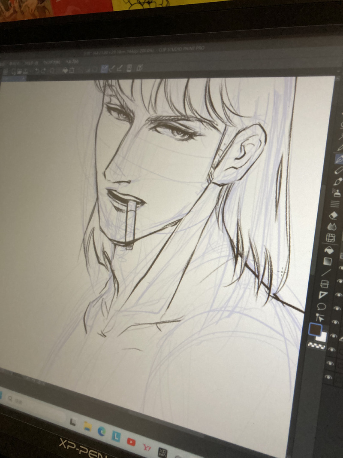Toggle layer eye beside the Correct line tool
Image resolution: width=343 pixels, height=458 pixels.
[x=335, y=322]
